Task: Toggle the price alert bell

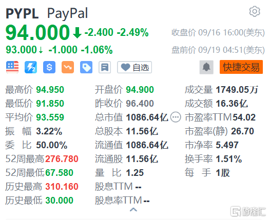Action: click(206, 67)
